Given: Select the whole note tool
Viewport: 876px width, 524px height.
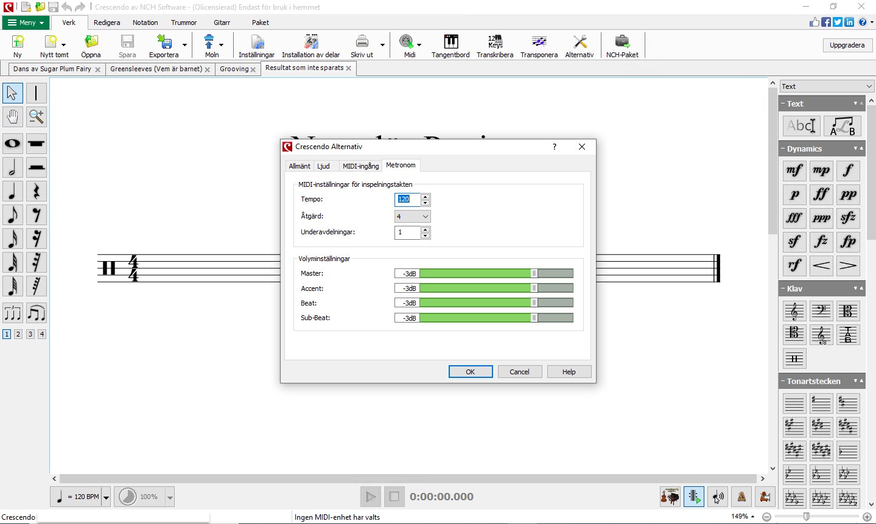Looking at the screenshot, I should pyautogui.click(x=12, y=144).
